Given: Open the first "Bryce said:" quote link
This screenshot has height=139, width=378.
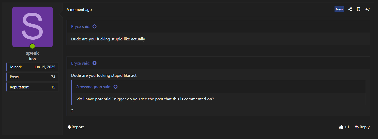Looking at the screenshot, I should point(81,26).
